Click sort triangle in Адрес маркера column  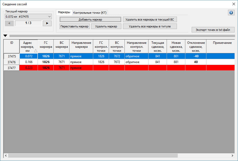(x=35, y=51)
